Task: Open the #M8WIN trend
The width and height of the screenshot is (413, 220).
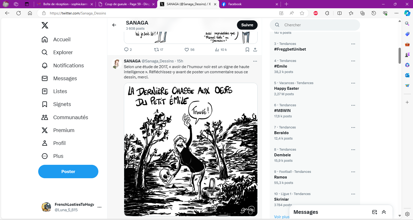Action: coord(282,111)
